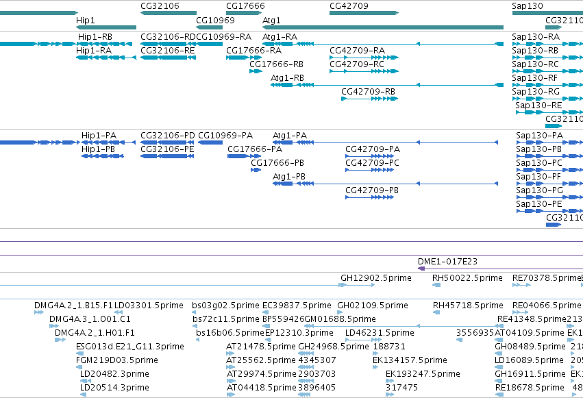Image resolution: width=583 pixels, height=398 pixels.
Task: Click EST label bs03g02.5prime
Action: (225, 306)
